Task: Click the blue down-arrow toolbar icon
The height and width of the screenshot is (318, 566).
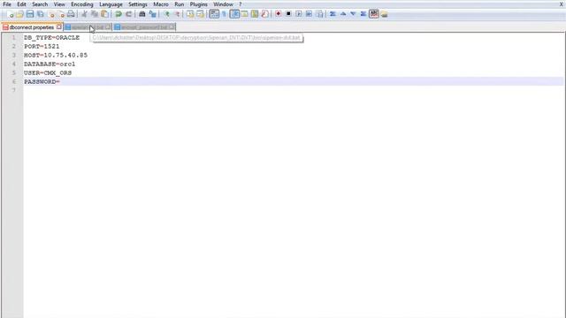Action: click(x=353, y=14)
